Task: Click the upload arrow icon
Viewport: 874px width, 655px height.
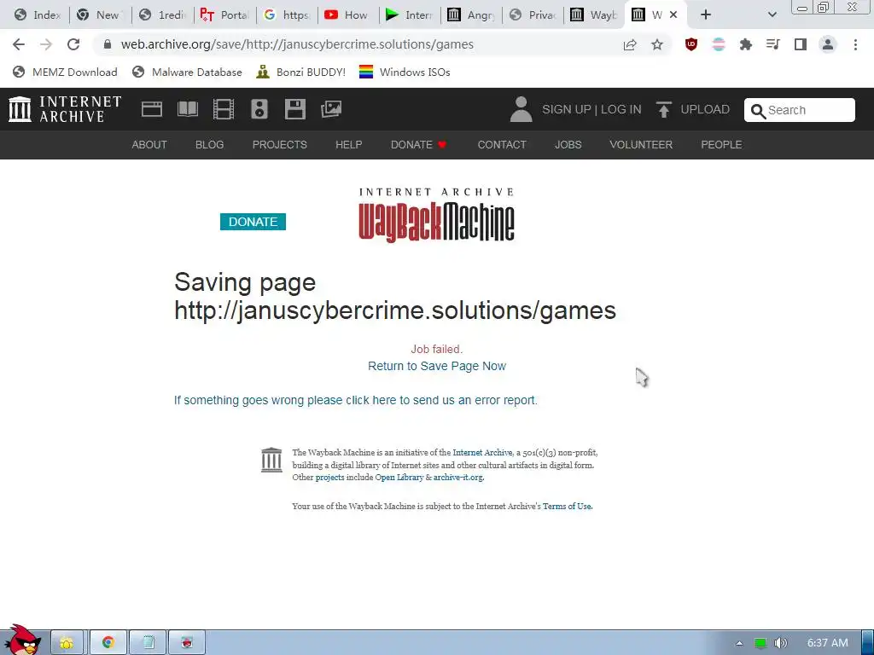Action: (663, 109)
